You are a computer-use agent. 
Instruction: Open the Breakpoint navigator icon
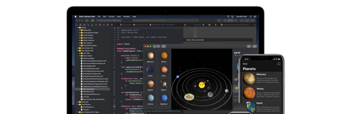tap(104, 25)
